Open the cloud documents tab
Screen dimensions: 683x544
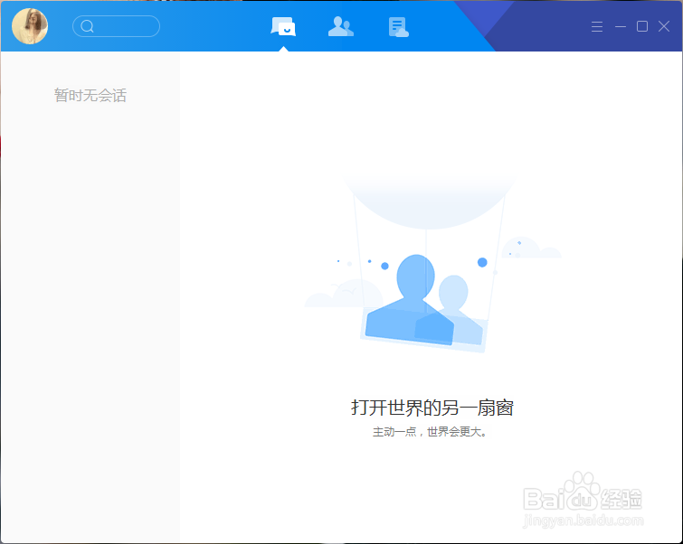(x=398, y=27)
